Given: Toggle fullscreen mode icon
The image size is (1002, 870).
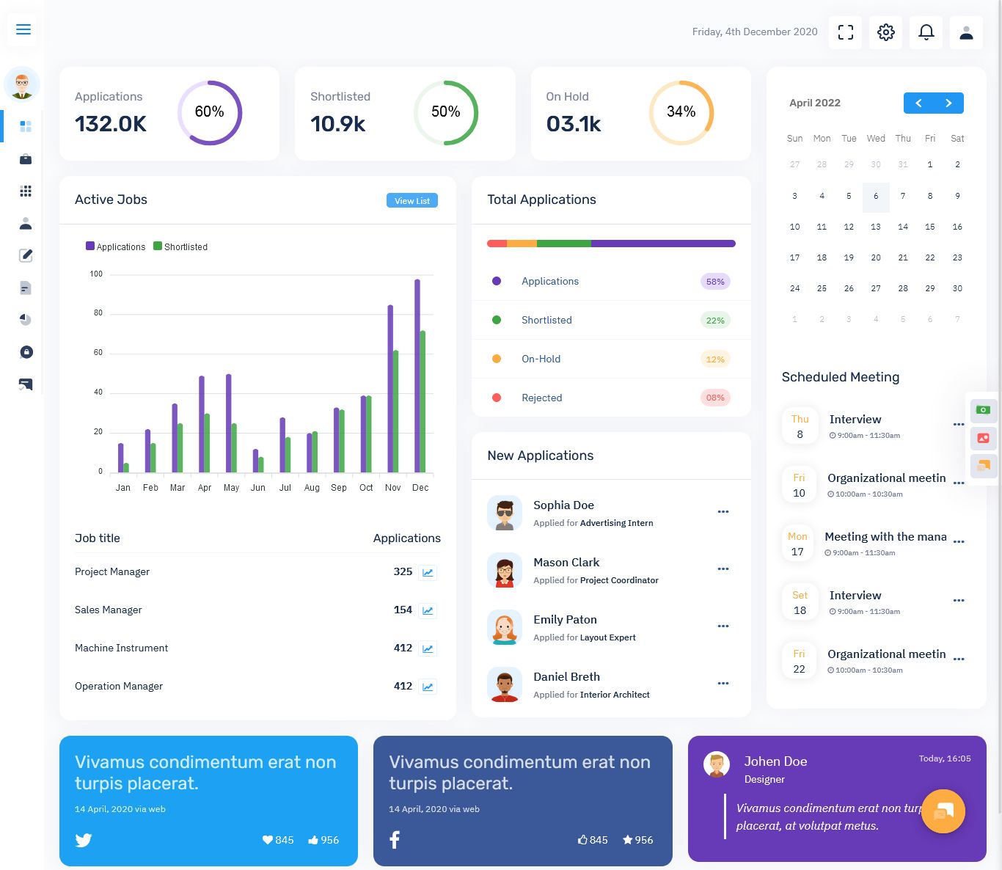Looking at the screenshot, I should [x=845, y=32].
